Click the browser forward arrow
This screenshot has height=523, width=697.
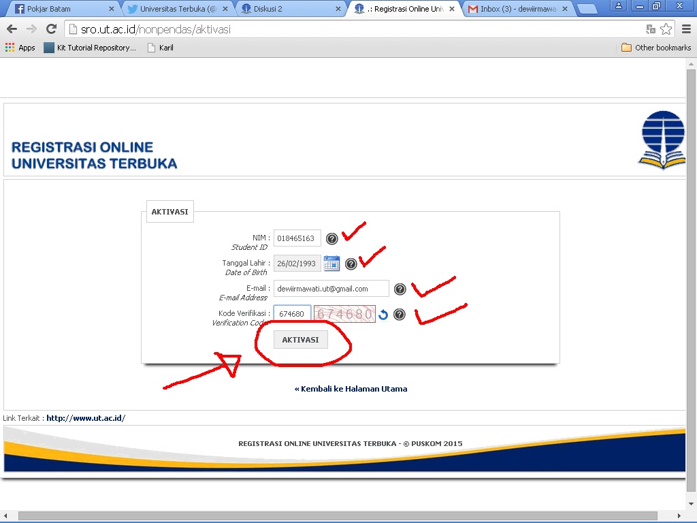[31, 29]
